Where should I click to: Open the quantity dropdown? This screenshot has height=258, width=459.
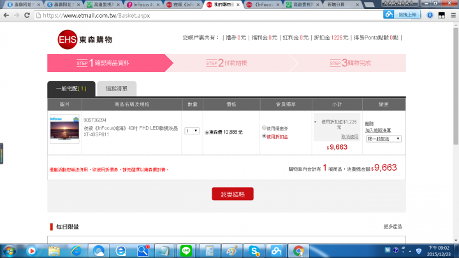point(192,131)
